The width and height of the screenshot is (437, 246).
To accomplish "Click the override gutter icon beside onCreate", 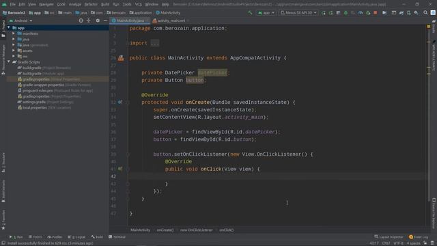I will coord(120,102).
